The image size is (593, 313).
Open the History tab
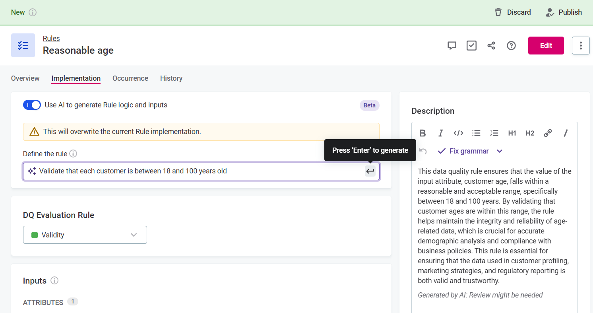tap(171, 78)
